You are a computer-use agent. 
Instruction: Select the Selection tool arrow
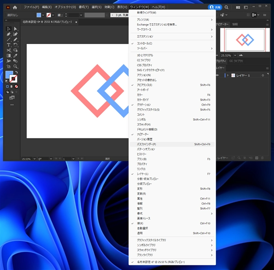click(8, 29)
